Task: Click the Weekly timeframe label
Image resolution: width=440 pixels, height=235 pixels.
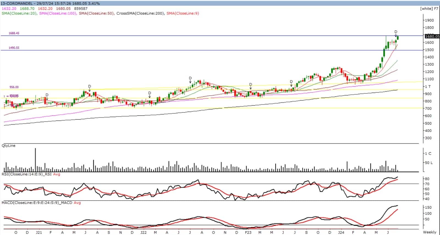Action: pos(430,232)
